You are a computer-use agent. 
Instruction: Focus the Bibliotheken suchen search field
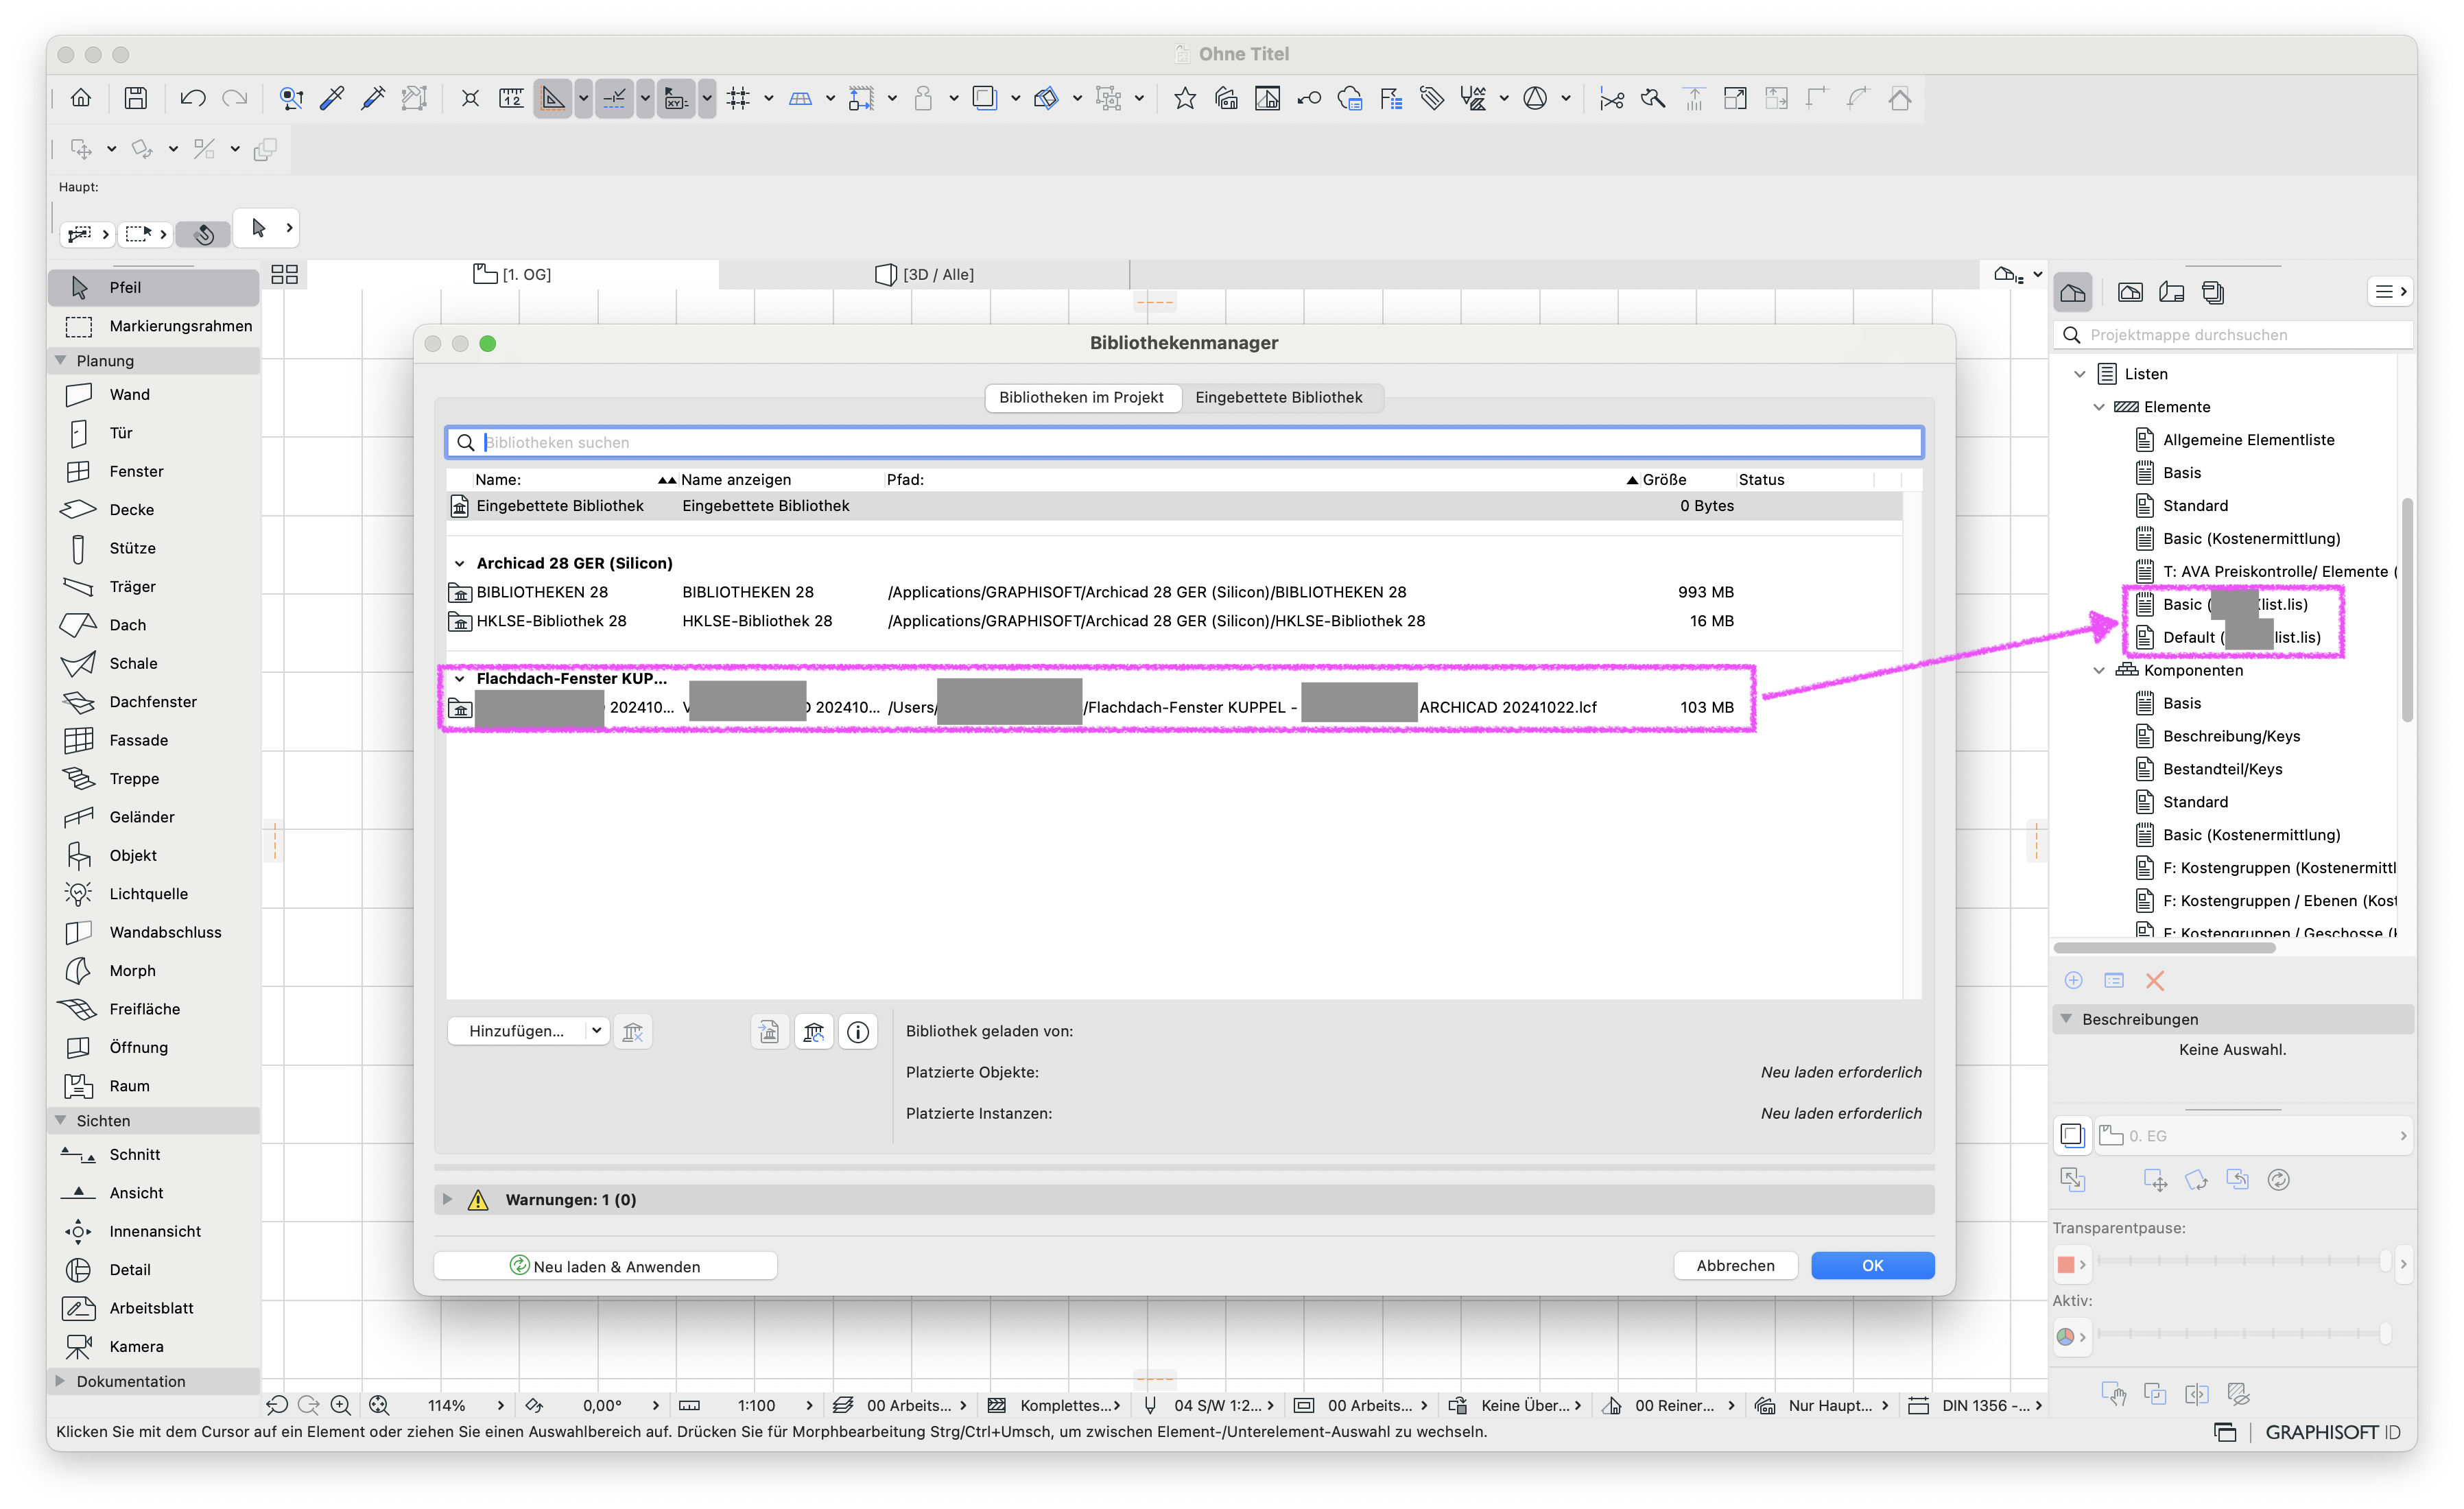pos(1184,442)
